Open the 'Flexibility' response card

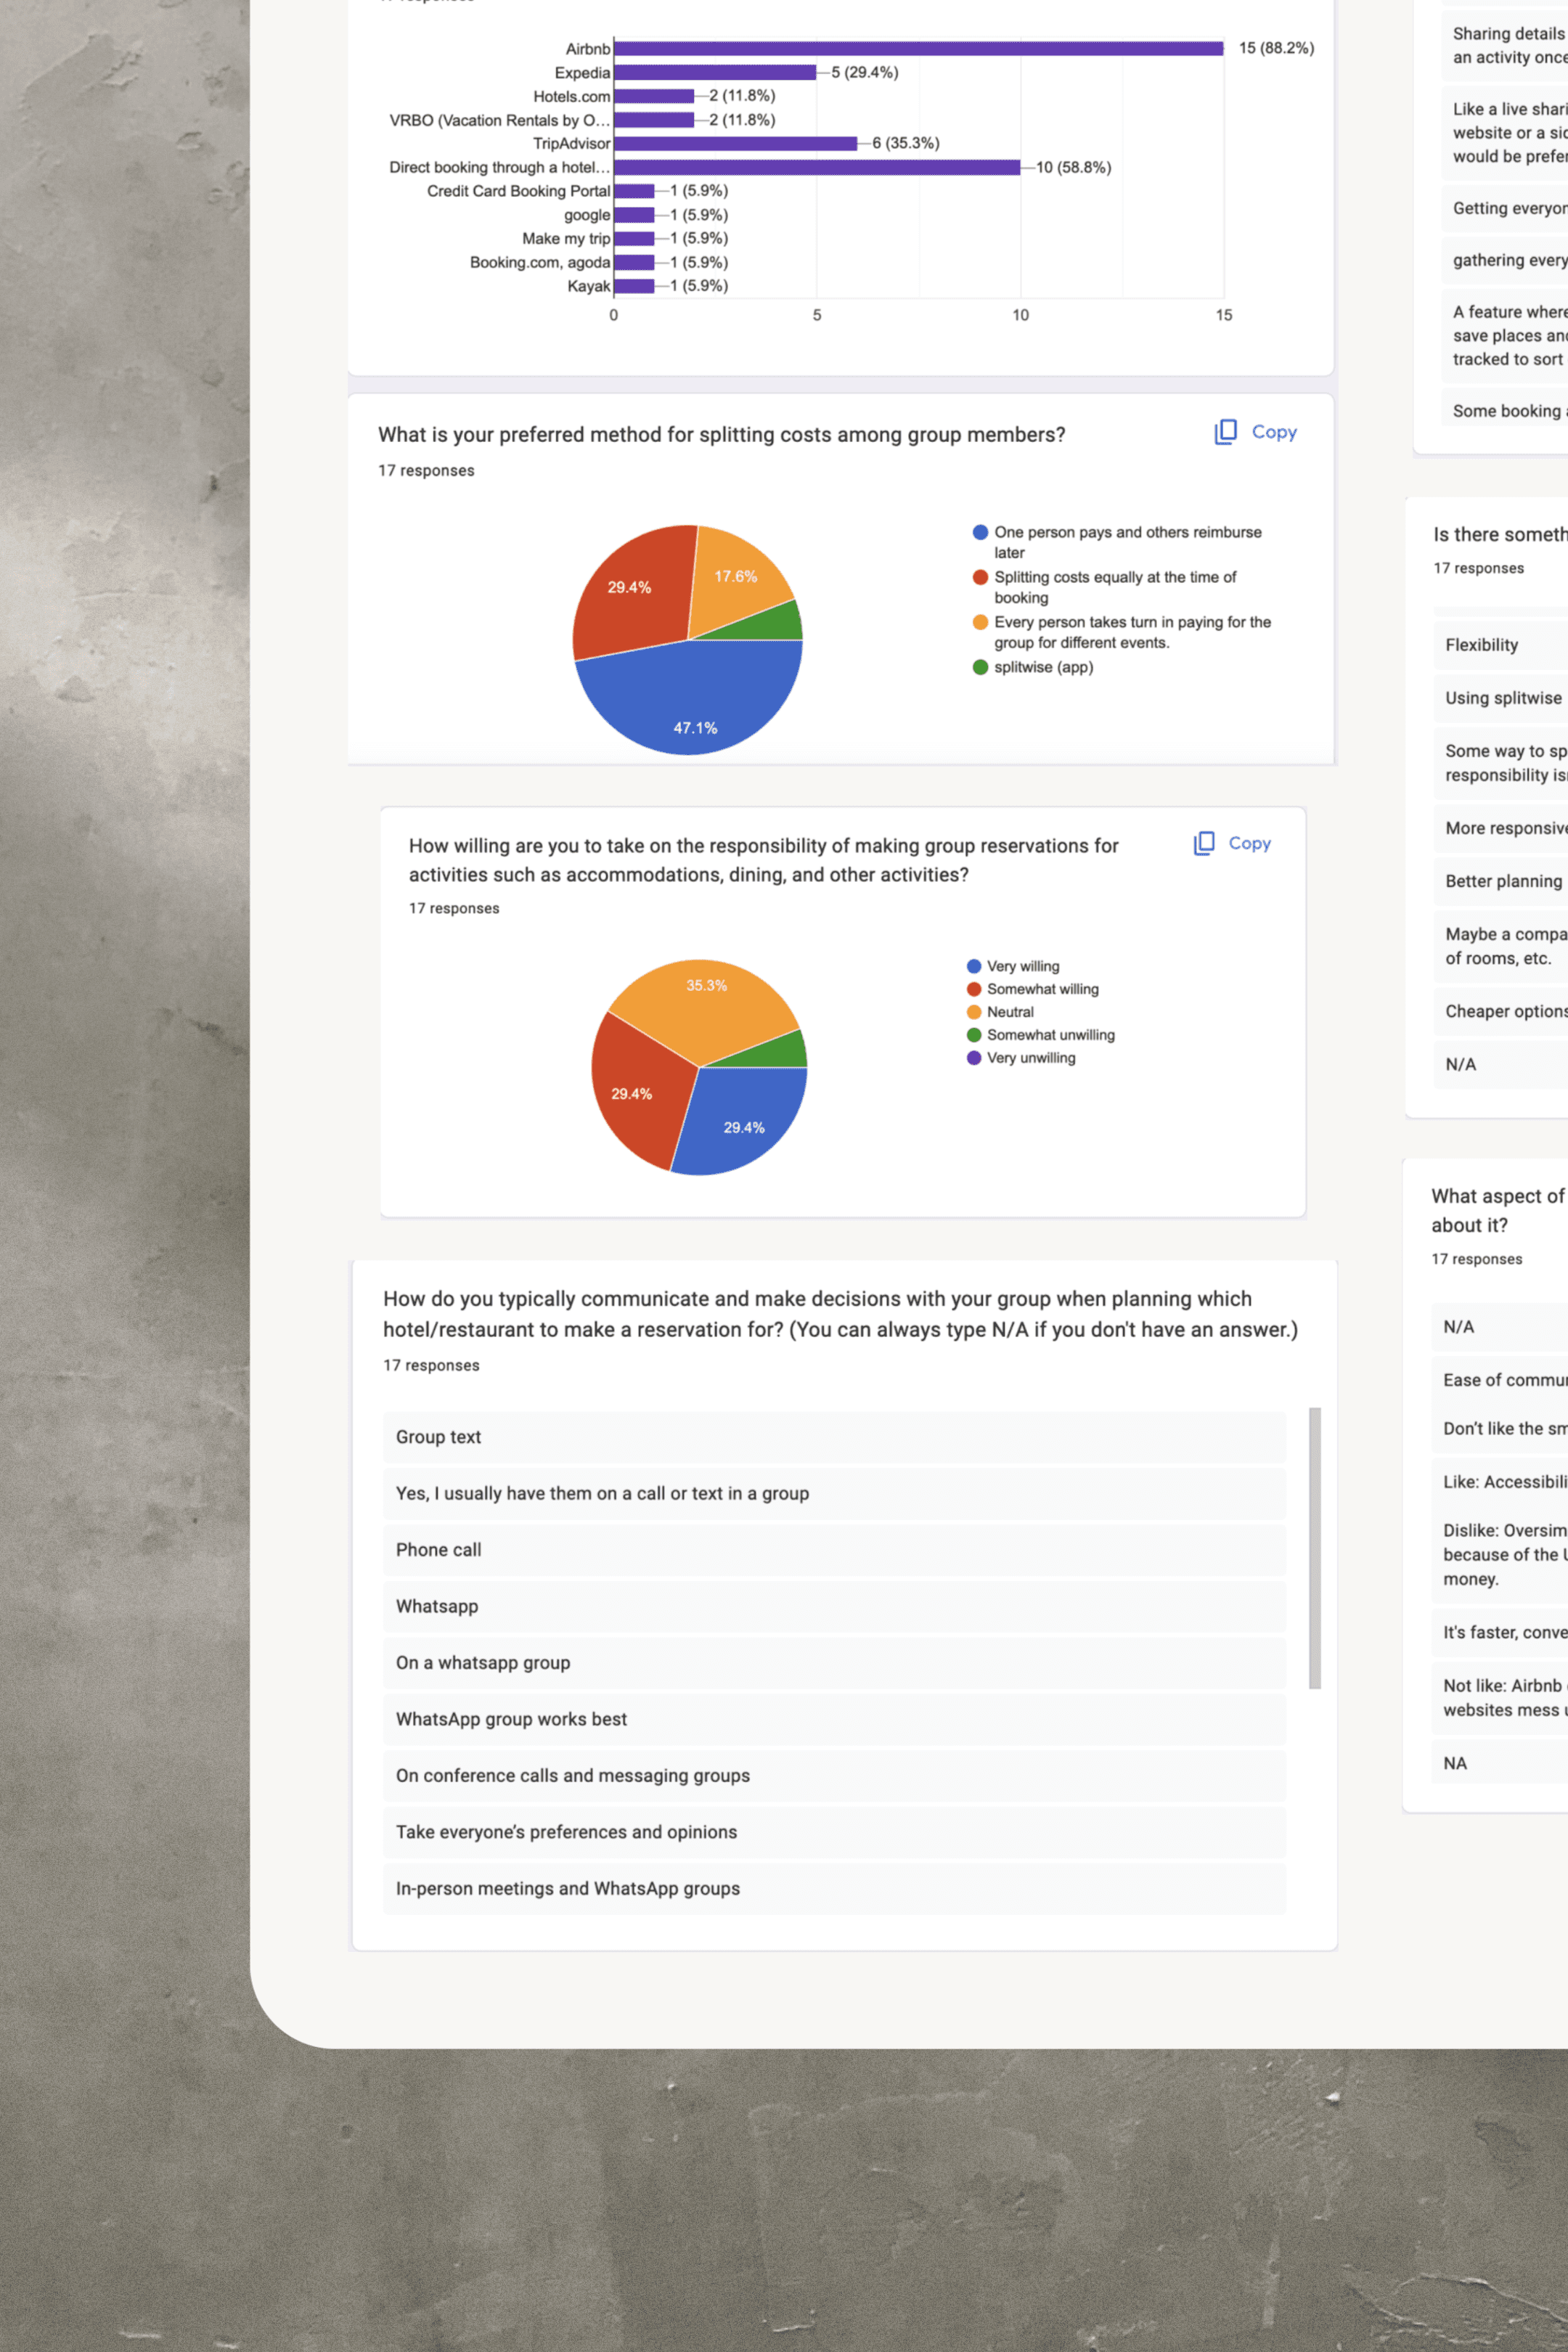coord(1482,645)
